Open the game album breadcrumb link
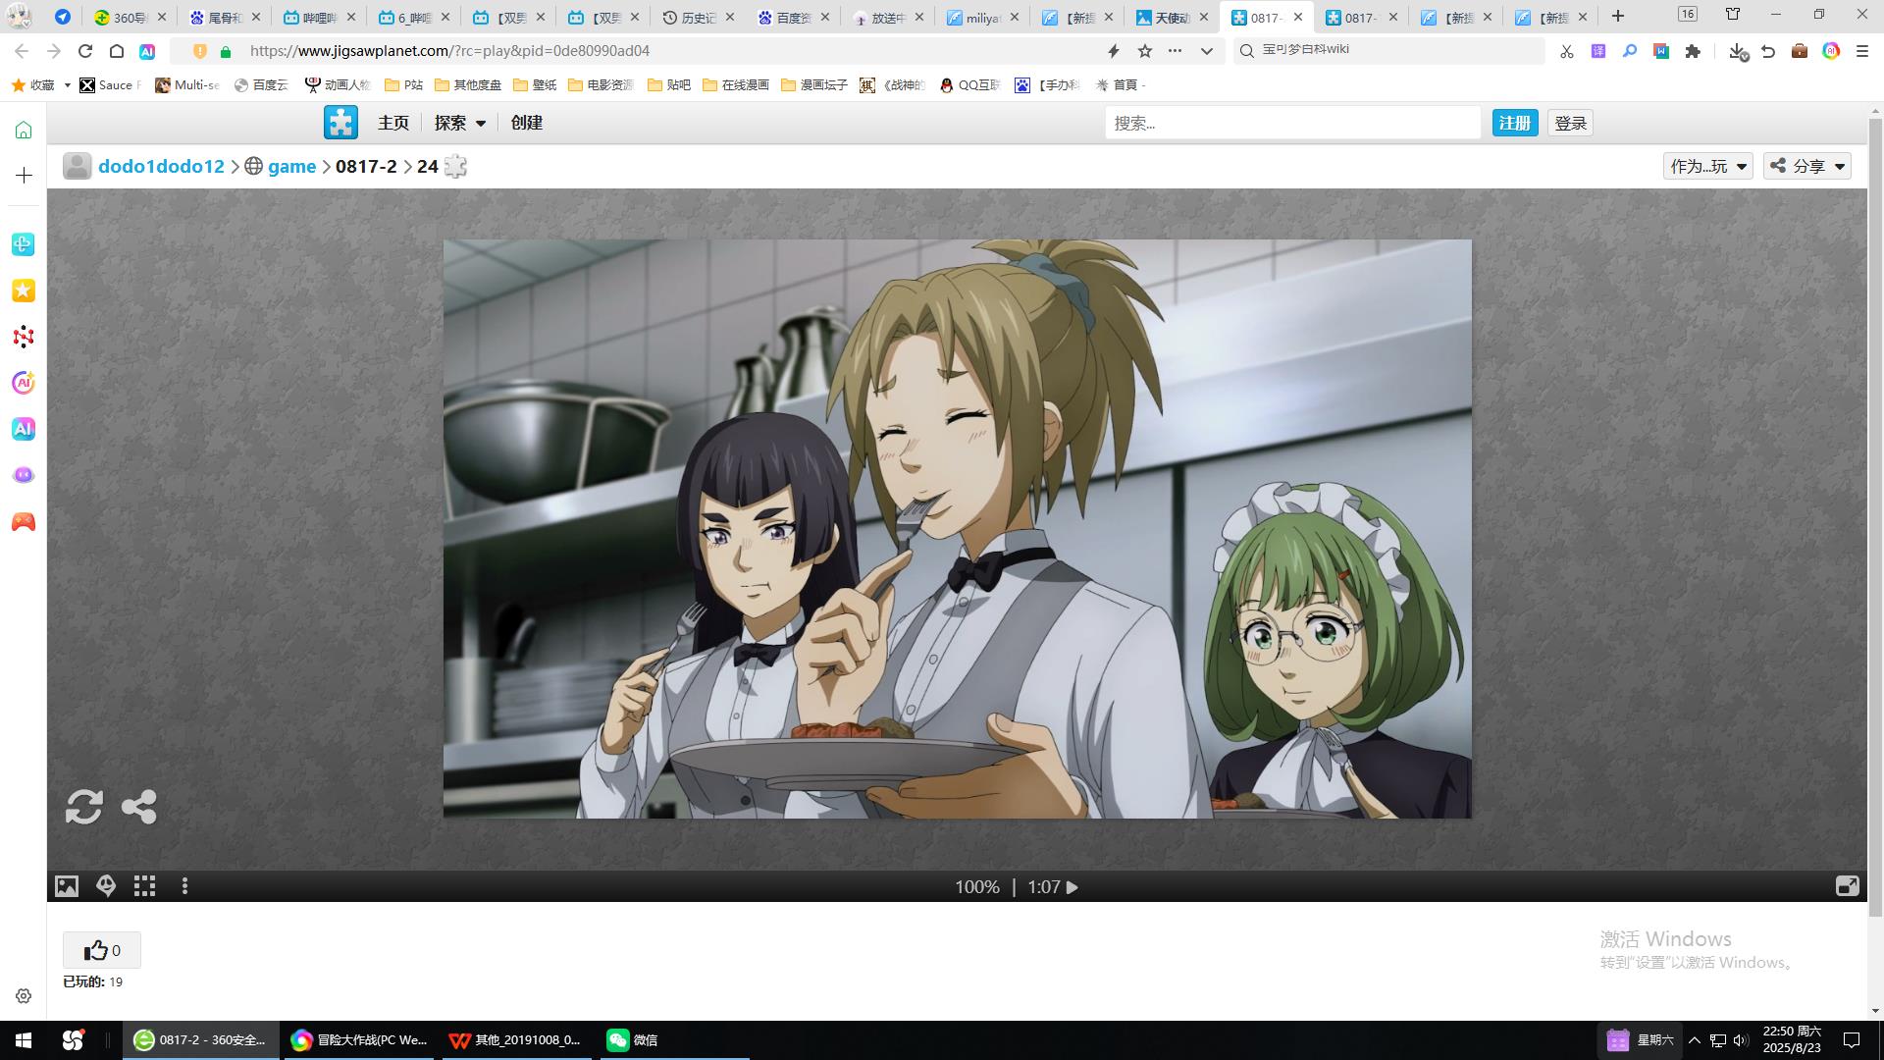 292,167
